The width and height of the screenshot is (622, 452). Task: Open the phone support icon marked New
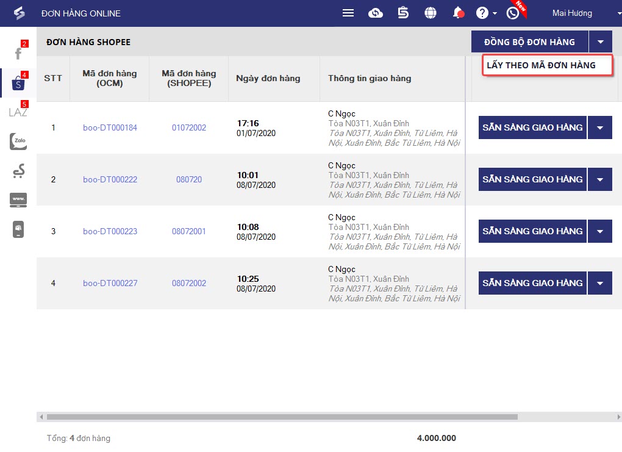coord(513,13)
